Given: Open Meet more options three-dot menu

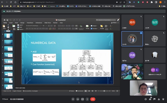Looking at the screenshot, I should 87,99.
